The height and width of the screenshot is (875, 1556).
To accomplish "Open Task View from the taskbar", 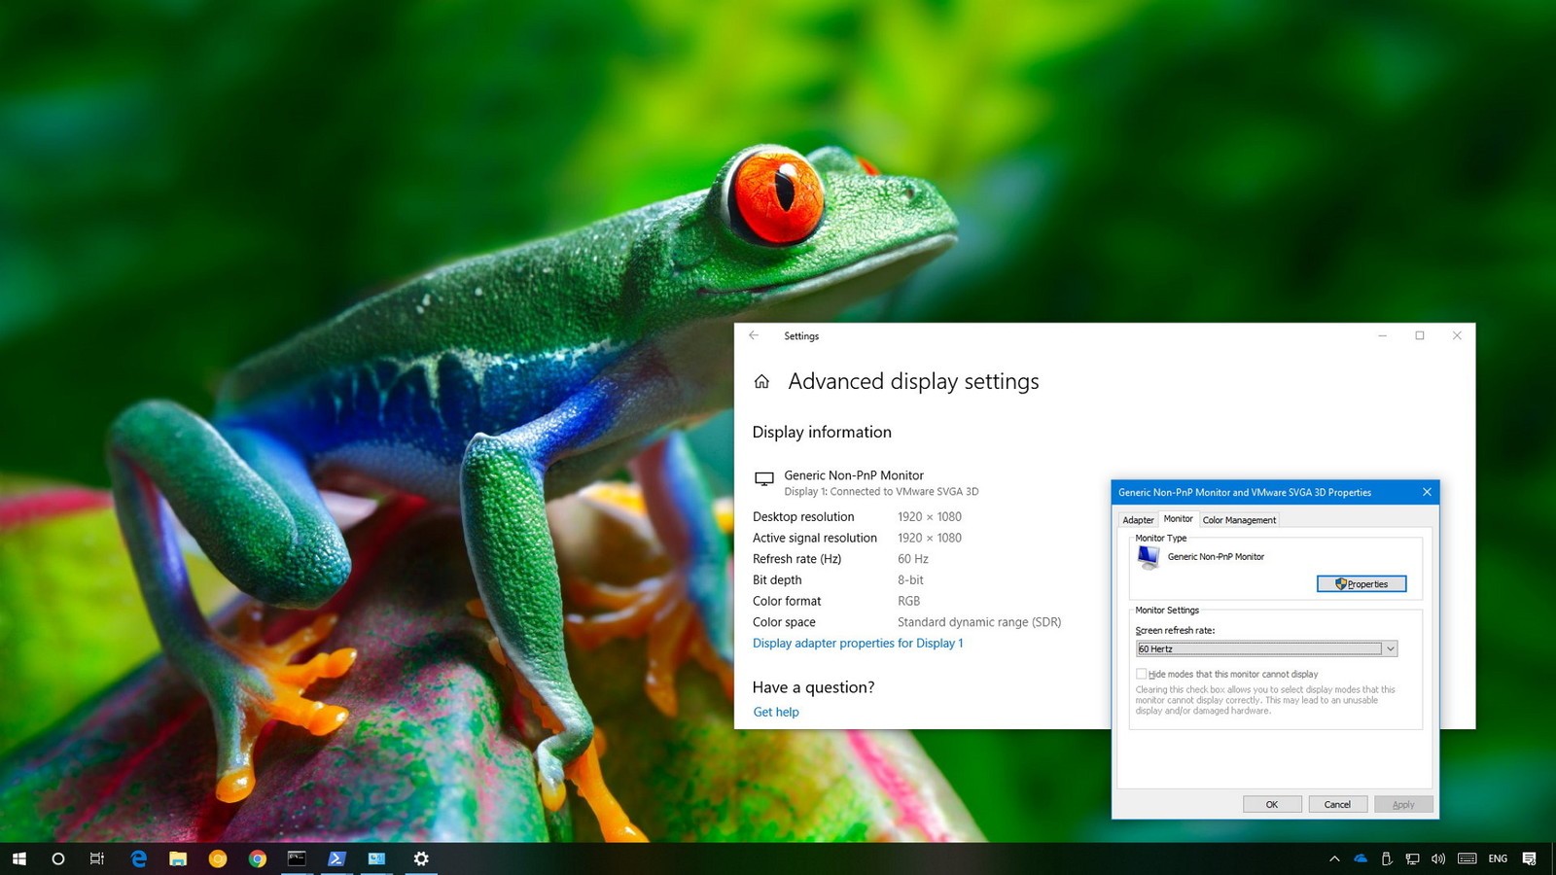I will [97, 858].
